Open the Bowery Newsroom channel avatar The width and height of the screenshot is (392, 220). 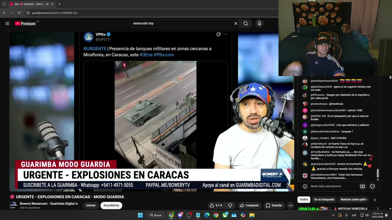pyautogui.click(x=13, y=205)
